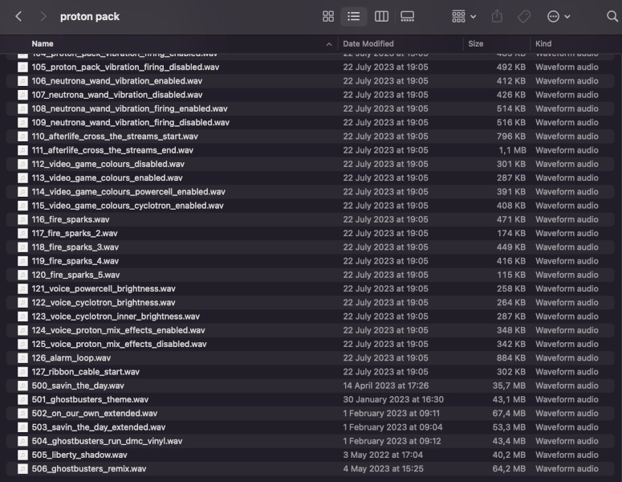Select 502_on_our_own_extended.wav

point(311,414)
